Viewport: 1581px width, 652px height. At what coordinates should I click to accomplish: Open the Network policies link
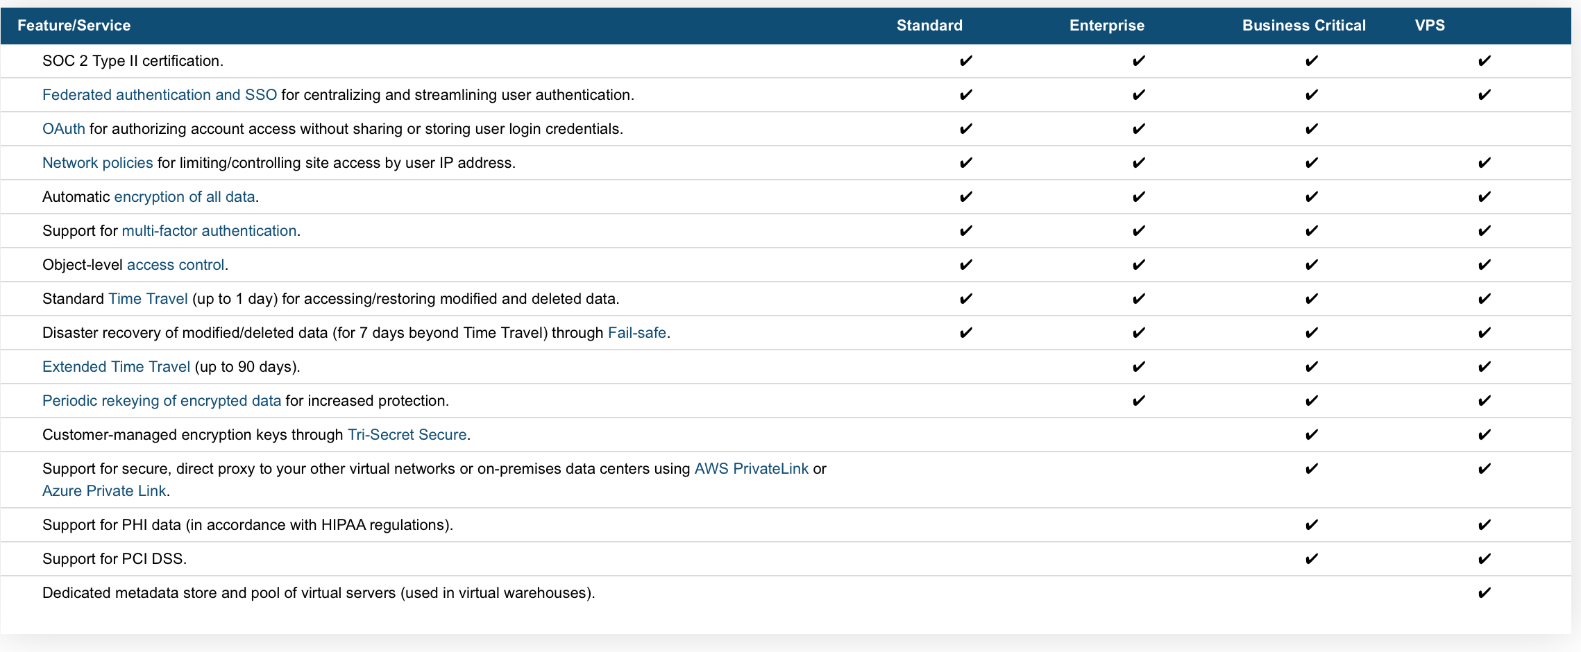tap(97, 163)
